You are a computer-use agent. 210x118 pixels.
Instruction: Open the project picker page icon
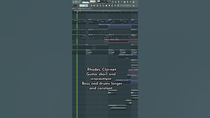coord(106,6)
